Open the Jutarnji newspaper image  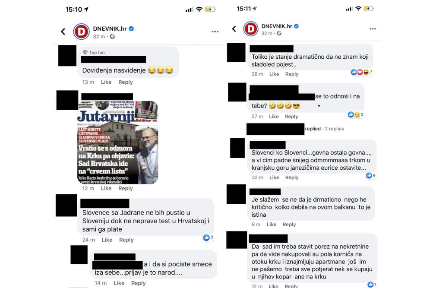pyautogui.click(x=117, y=142)
